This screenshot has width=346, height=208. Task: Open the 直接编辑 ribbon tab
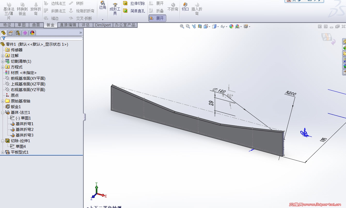pyautogui.click(x=68, y=25)
